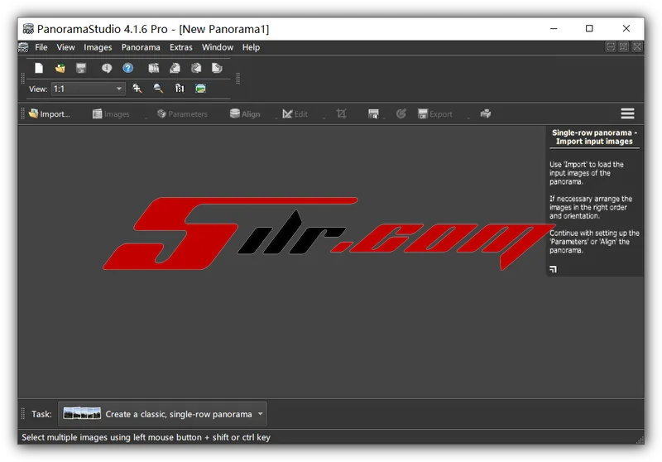Click the PanoramaStudio icon in menu bar
This screenshot has height=462, width=662.
[23, 47]
